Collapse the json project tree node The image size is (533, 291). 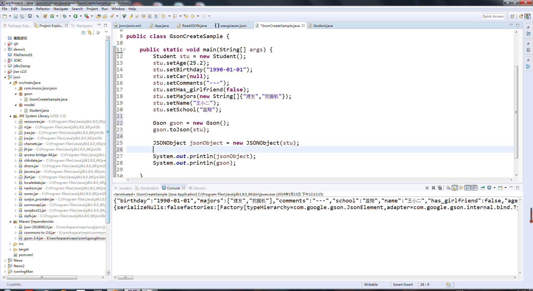click(x=5, y=77)
